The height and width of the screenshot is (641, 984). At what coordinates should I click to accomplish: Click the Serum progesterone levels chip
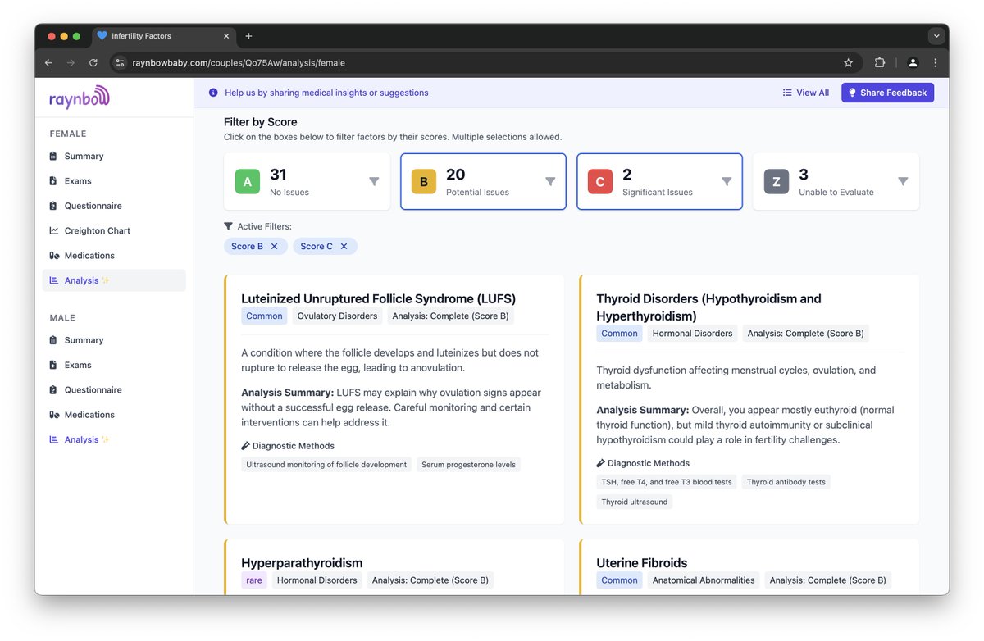point(468,465)
